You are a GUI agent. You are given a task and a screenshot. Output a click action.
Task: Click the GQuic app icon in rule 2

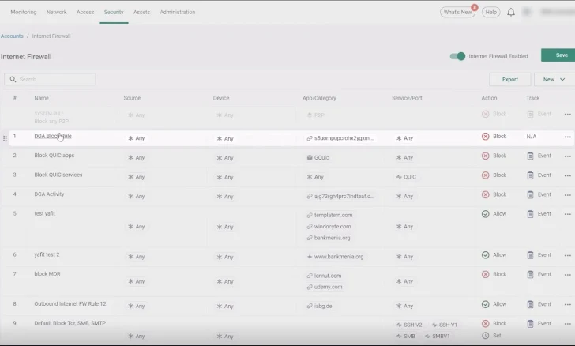pyautogui.click(x=310, y=157)
